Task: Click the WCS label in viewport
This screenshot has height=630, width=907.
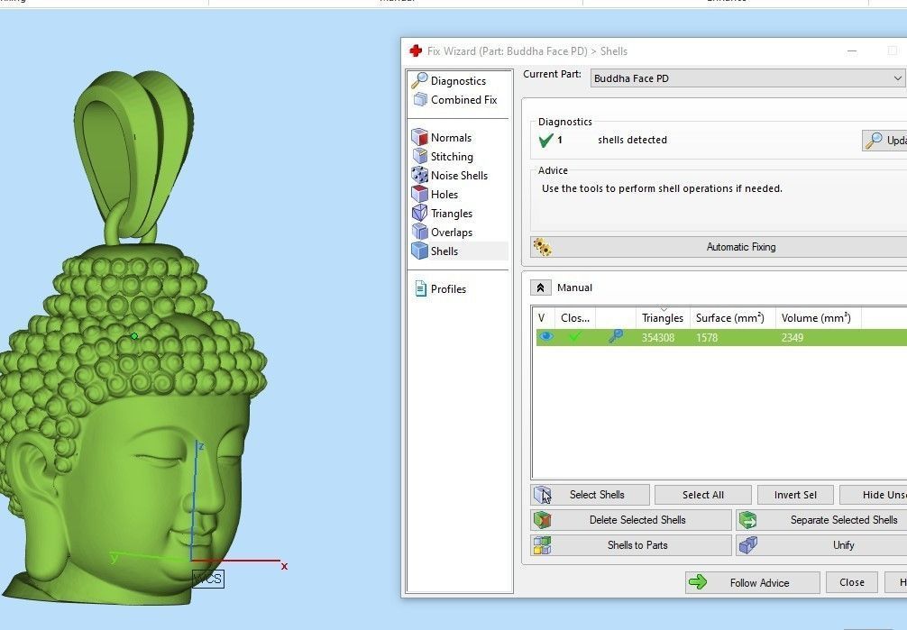Action: pos(207,579)
